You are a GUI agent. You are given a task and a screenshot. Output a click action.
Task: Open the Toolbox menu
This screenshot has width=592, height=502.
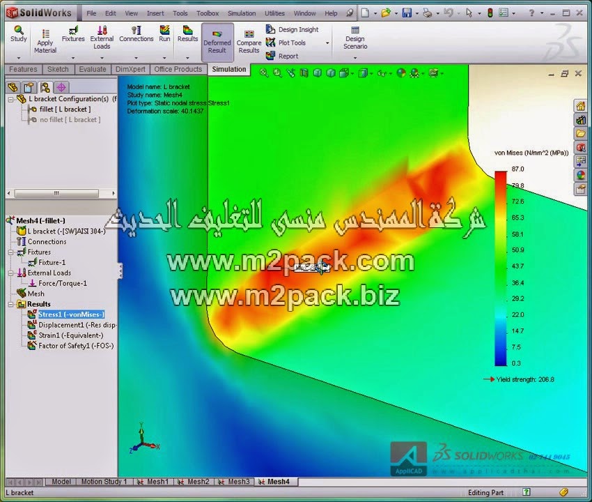[208, 13]
